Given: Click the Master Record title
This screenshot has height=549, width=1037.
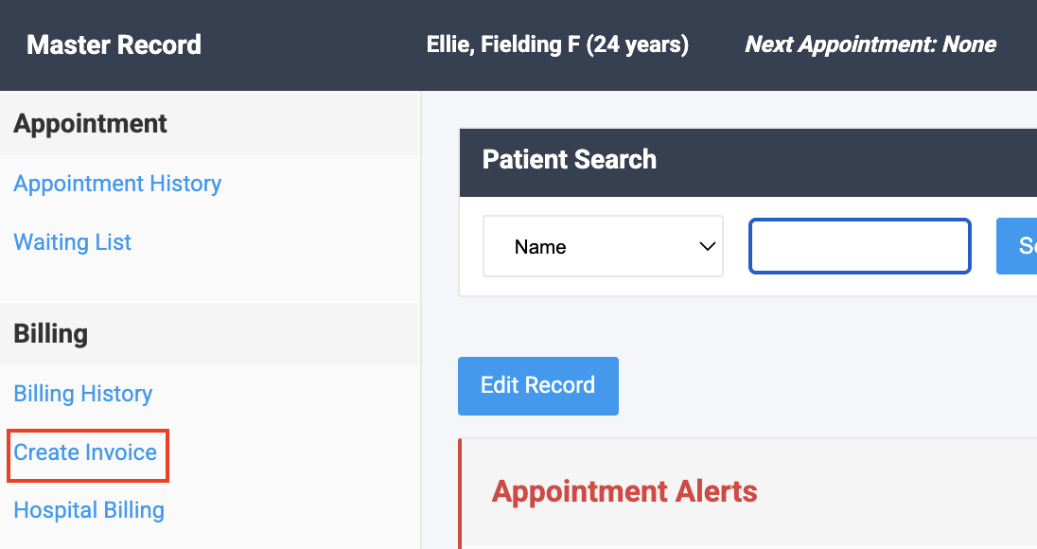Looking at the screenshot, I should [114, 44].
